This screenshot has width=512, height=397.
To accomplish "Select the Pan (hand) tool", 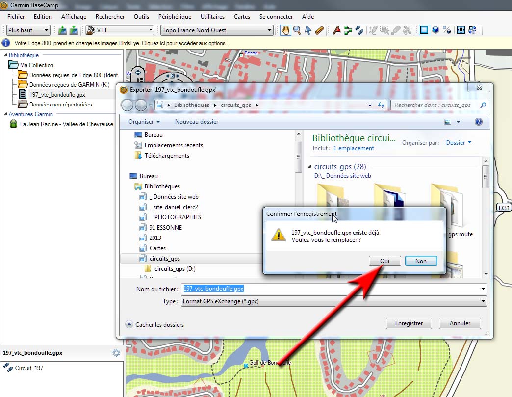I will coord(285,30).
